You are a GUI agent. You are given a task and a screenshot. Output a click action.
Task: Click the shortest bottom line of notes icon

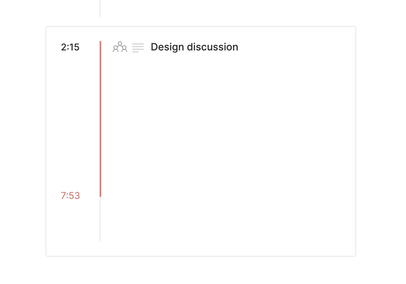(x=135, y=52)
